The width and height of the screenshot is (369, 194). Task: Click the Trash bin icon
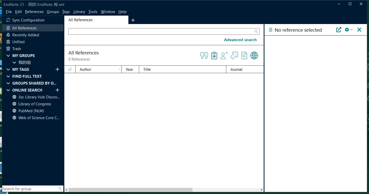[x=8, y=49]
